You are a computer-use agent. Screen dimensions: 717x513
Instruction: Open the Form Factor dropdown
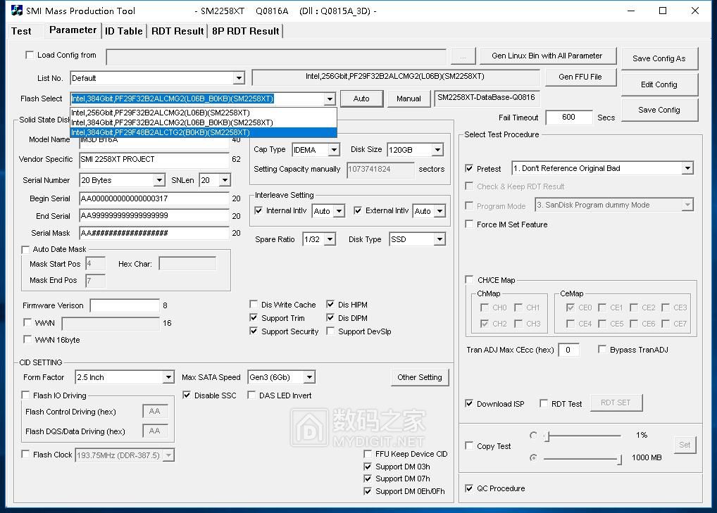pyautogui.click(x=169, y=377)
